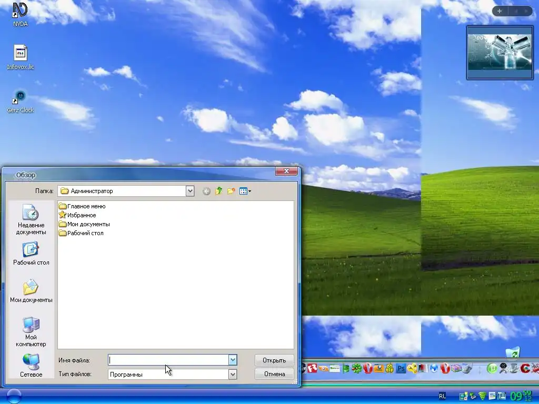Select the NVDA desktop shortcut

21,14
